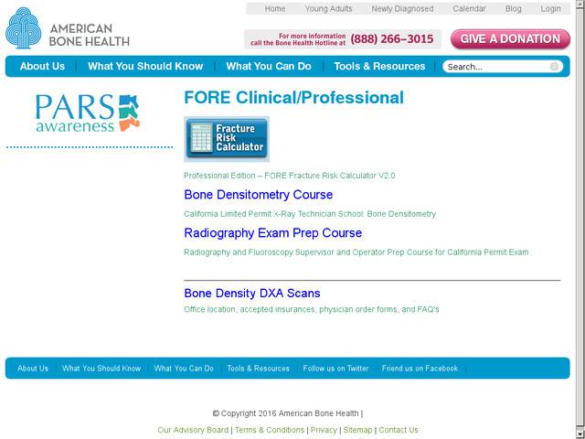
Task: Open the Home link in the top bar
Action: click(x=275, y=8)
